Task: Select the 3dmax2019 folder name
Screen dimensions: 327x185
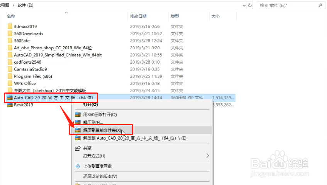Action: [x=25, y=27]
